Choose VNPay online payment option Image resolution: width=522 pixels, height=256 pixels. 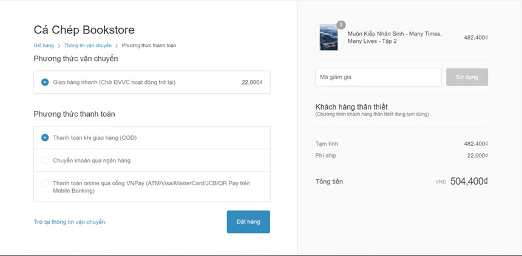45,183
